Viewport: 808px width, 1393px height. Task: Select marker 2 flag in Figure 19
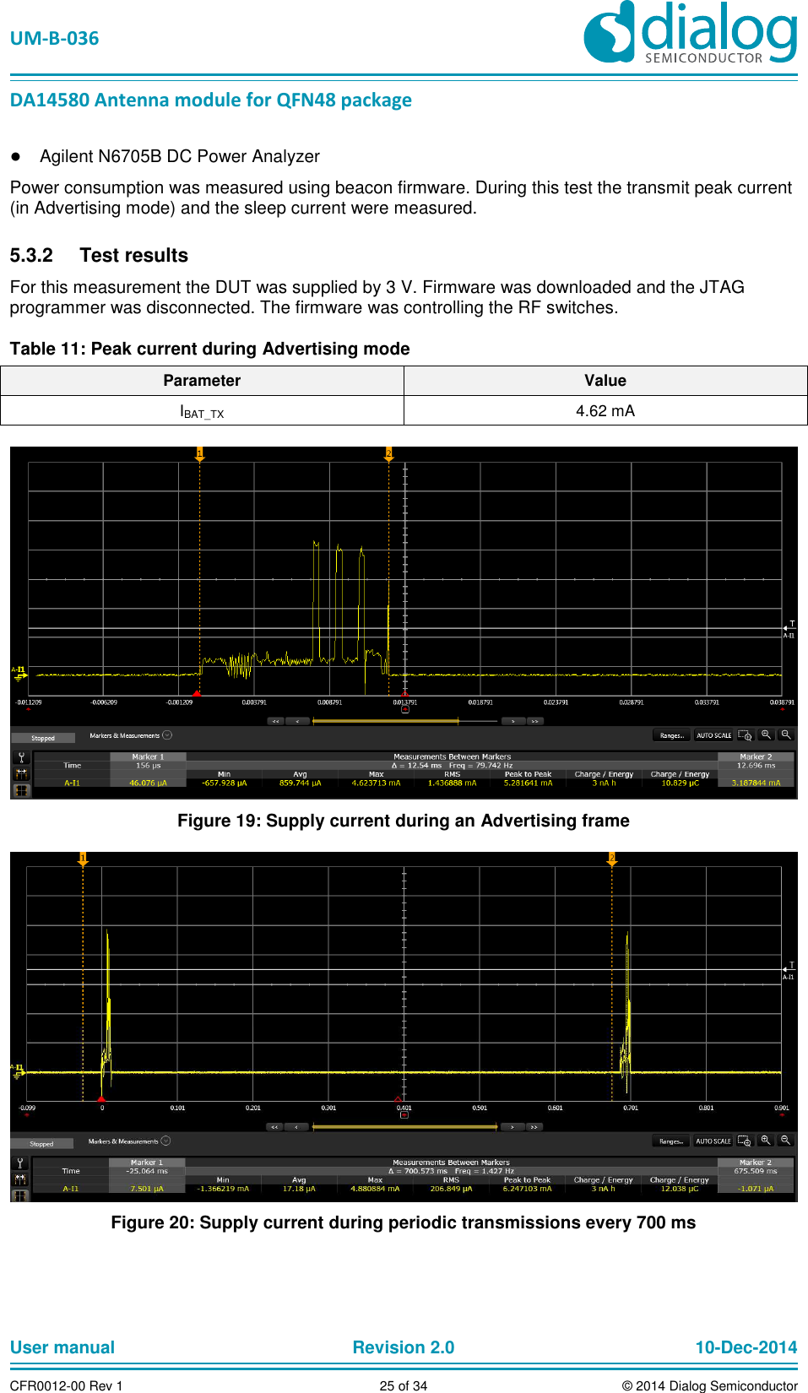[388, 454]
